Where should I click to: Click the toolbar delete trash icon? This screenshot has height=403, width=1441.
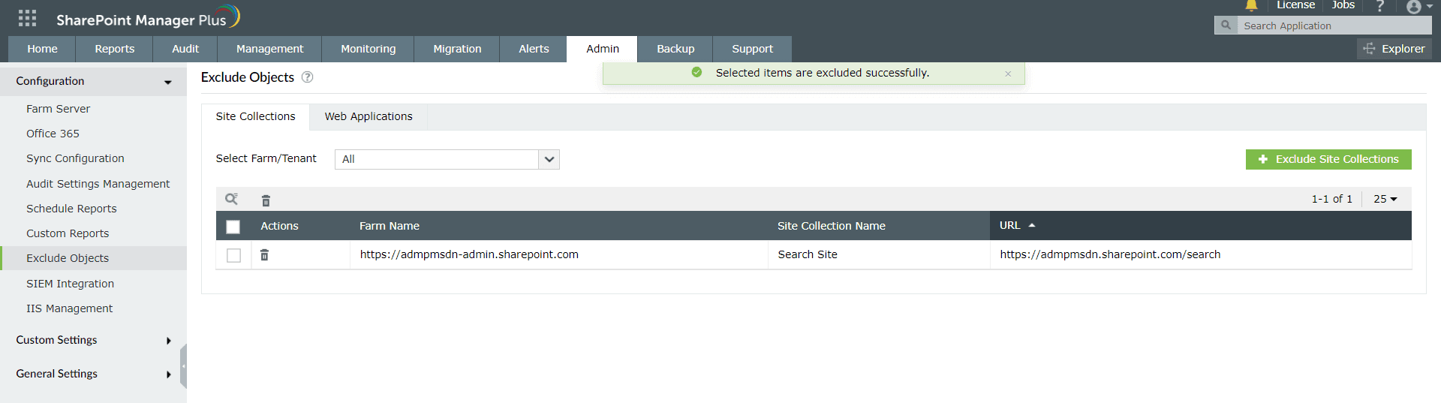pyautogui.click(x=266, y=200)
